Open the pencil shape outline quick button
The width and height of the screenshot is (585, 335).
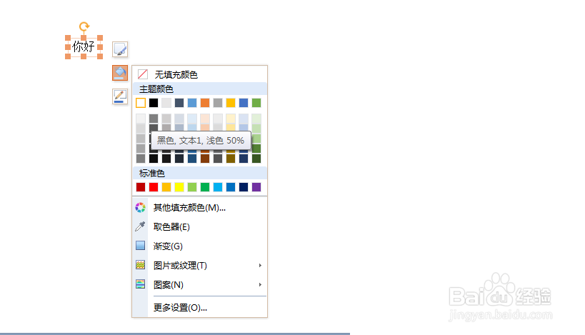click(120, 96)
